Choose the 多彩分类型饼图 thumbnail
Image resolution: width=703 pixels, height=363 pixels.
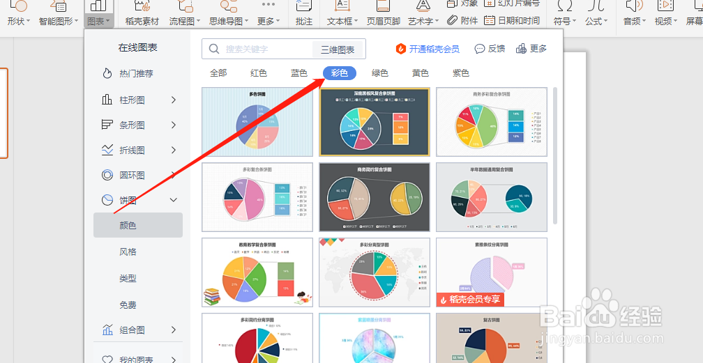375,272
